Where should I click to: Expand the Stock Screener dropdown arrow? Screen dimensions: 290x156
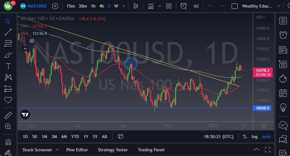tap(57, 150)
